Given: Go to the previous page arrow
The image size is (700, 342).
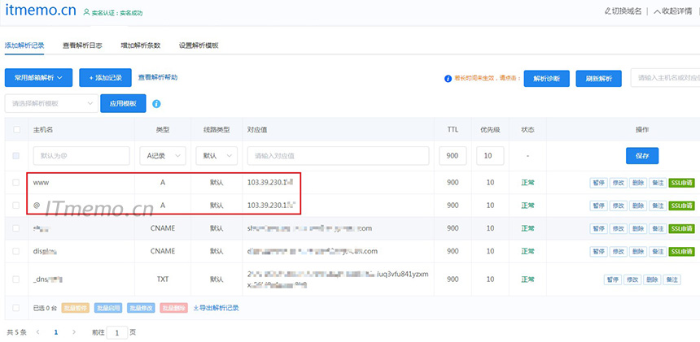Looking at the screenshot, I should tap(37, 332).
